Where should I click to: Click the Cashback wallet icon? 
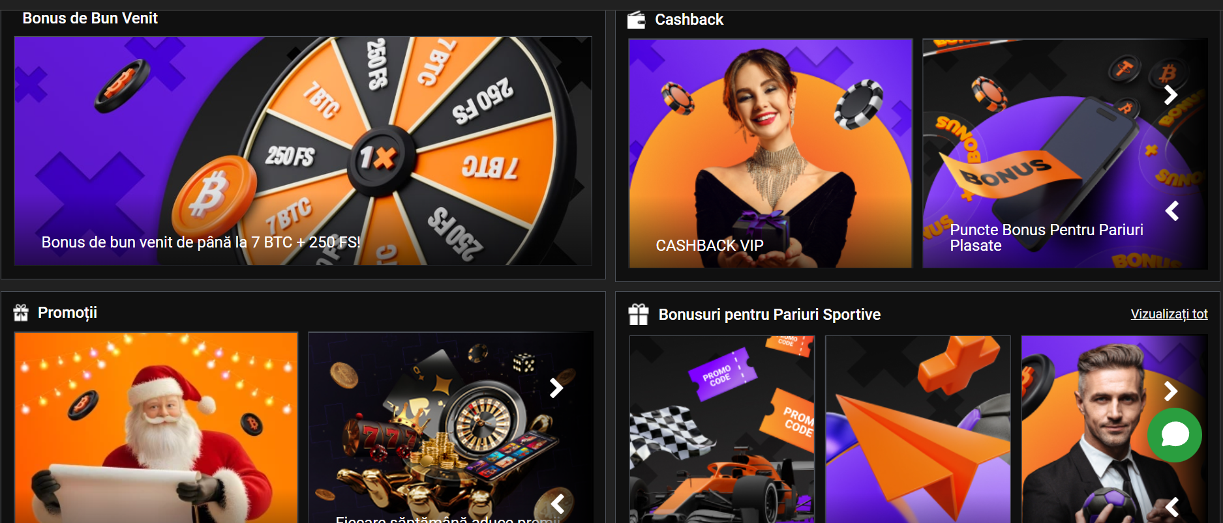(636, 20)
